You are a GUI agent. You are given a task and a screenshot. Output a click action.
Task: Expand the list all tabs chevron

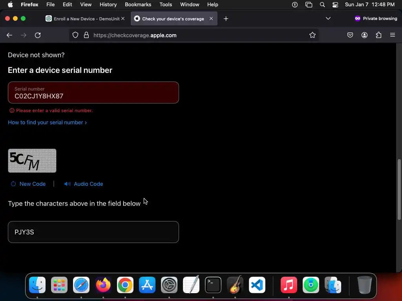point(328,18)
